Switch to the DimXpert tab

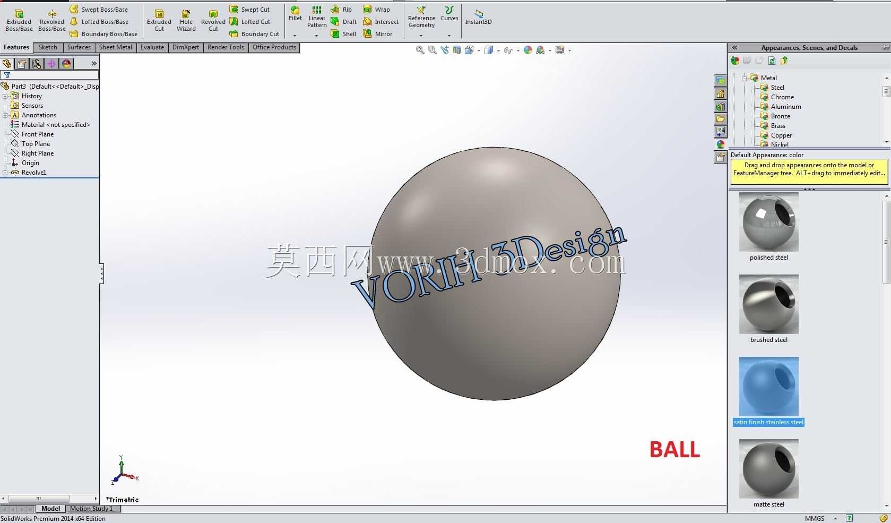[186, 47]
